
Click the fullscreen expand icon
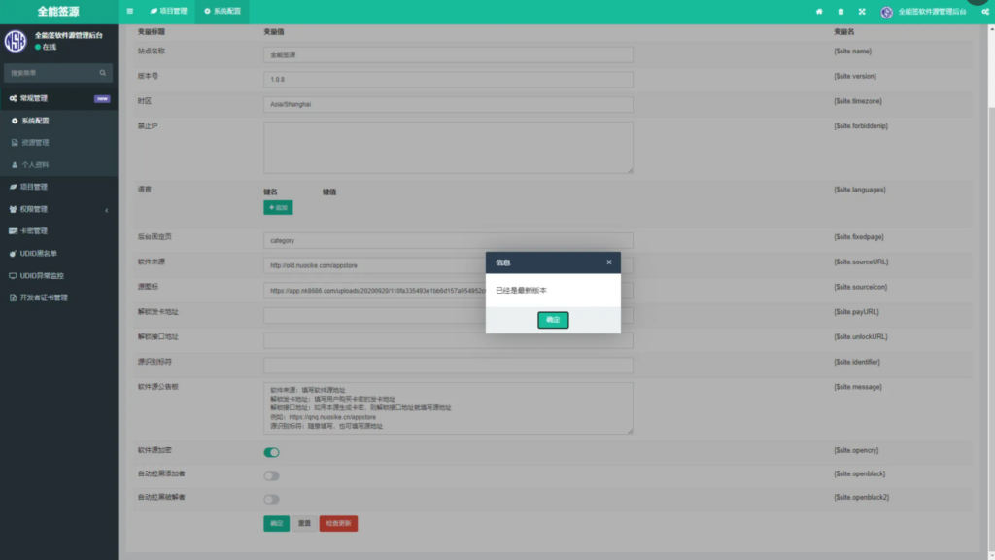coord(862,12)
